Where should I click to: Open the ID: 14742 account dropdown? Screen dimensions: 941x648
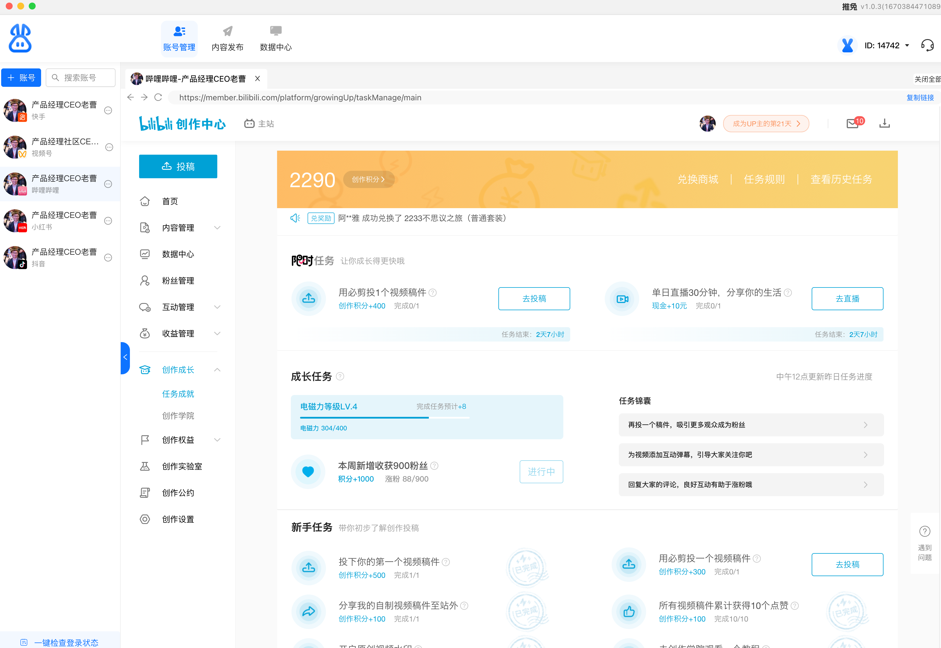tap(887, 45)
